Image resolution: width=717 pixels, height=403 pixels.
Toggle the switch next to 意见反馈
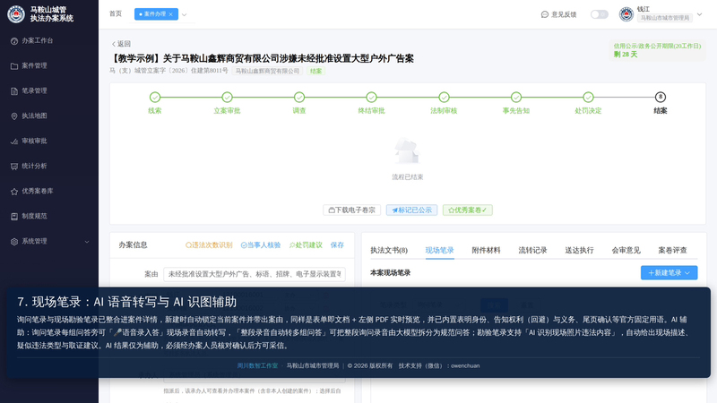(599, 14)
